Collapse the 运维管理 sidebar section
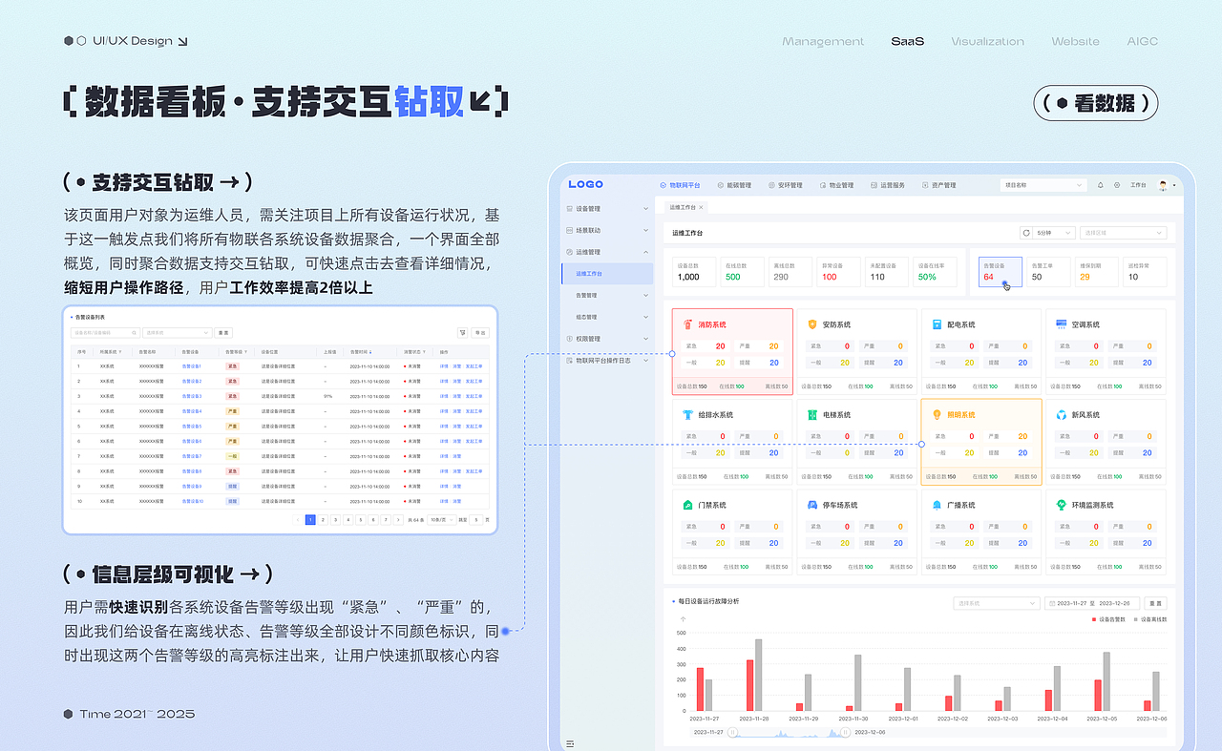 (x=647, y=251)
